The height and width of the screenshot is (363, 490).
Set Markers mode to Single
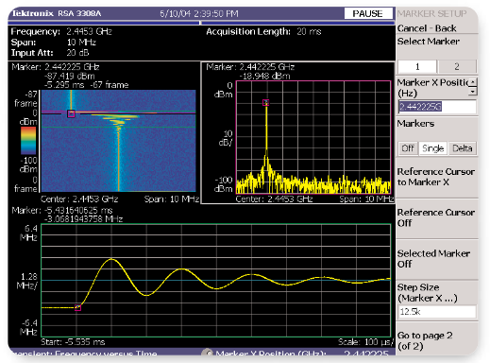[x=433, y=148]
